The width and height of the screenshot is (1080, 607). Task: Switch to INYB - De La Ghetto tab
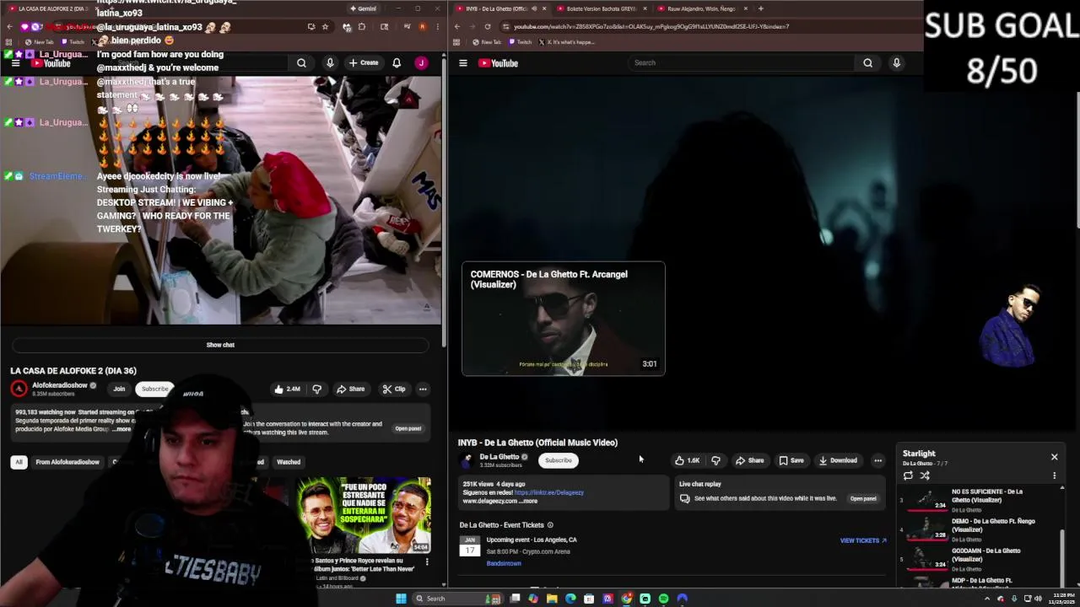(x=500, y=8)
